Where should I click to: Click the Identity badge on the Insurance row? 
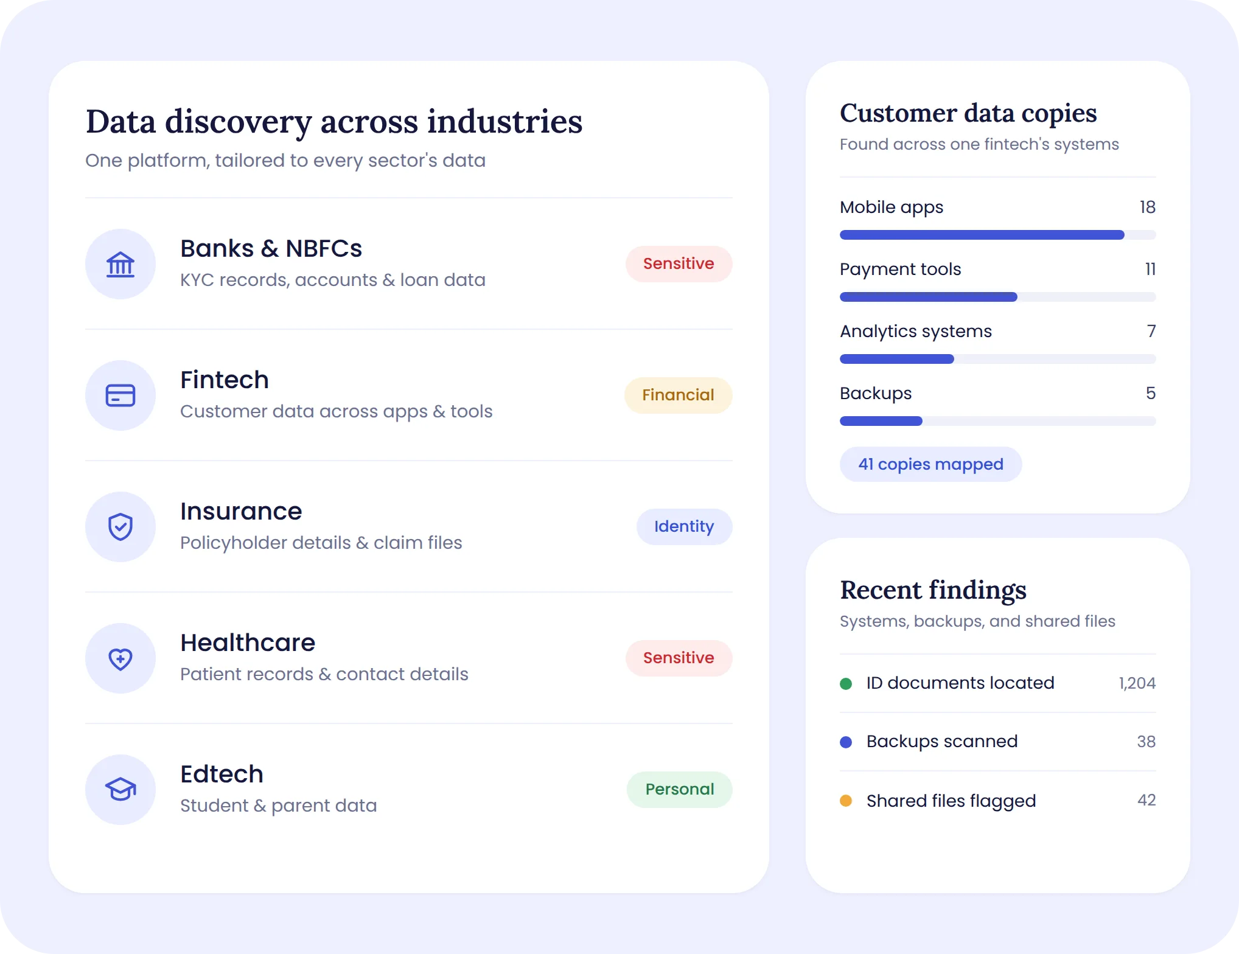[x=684, y=527]
